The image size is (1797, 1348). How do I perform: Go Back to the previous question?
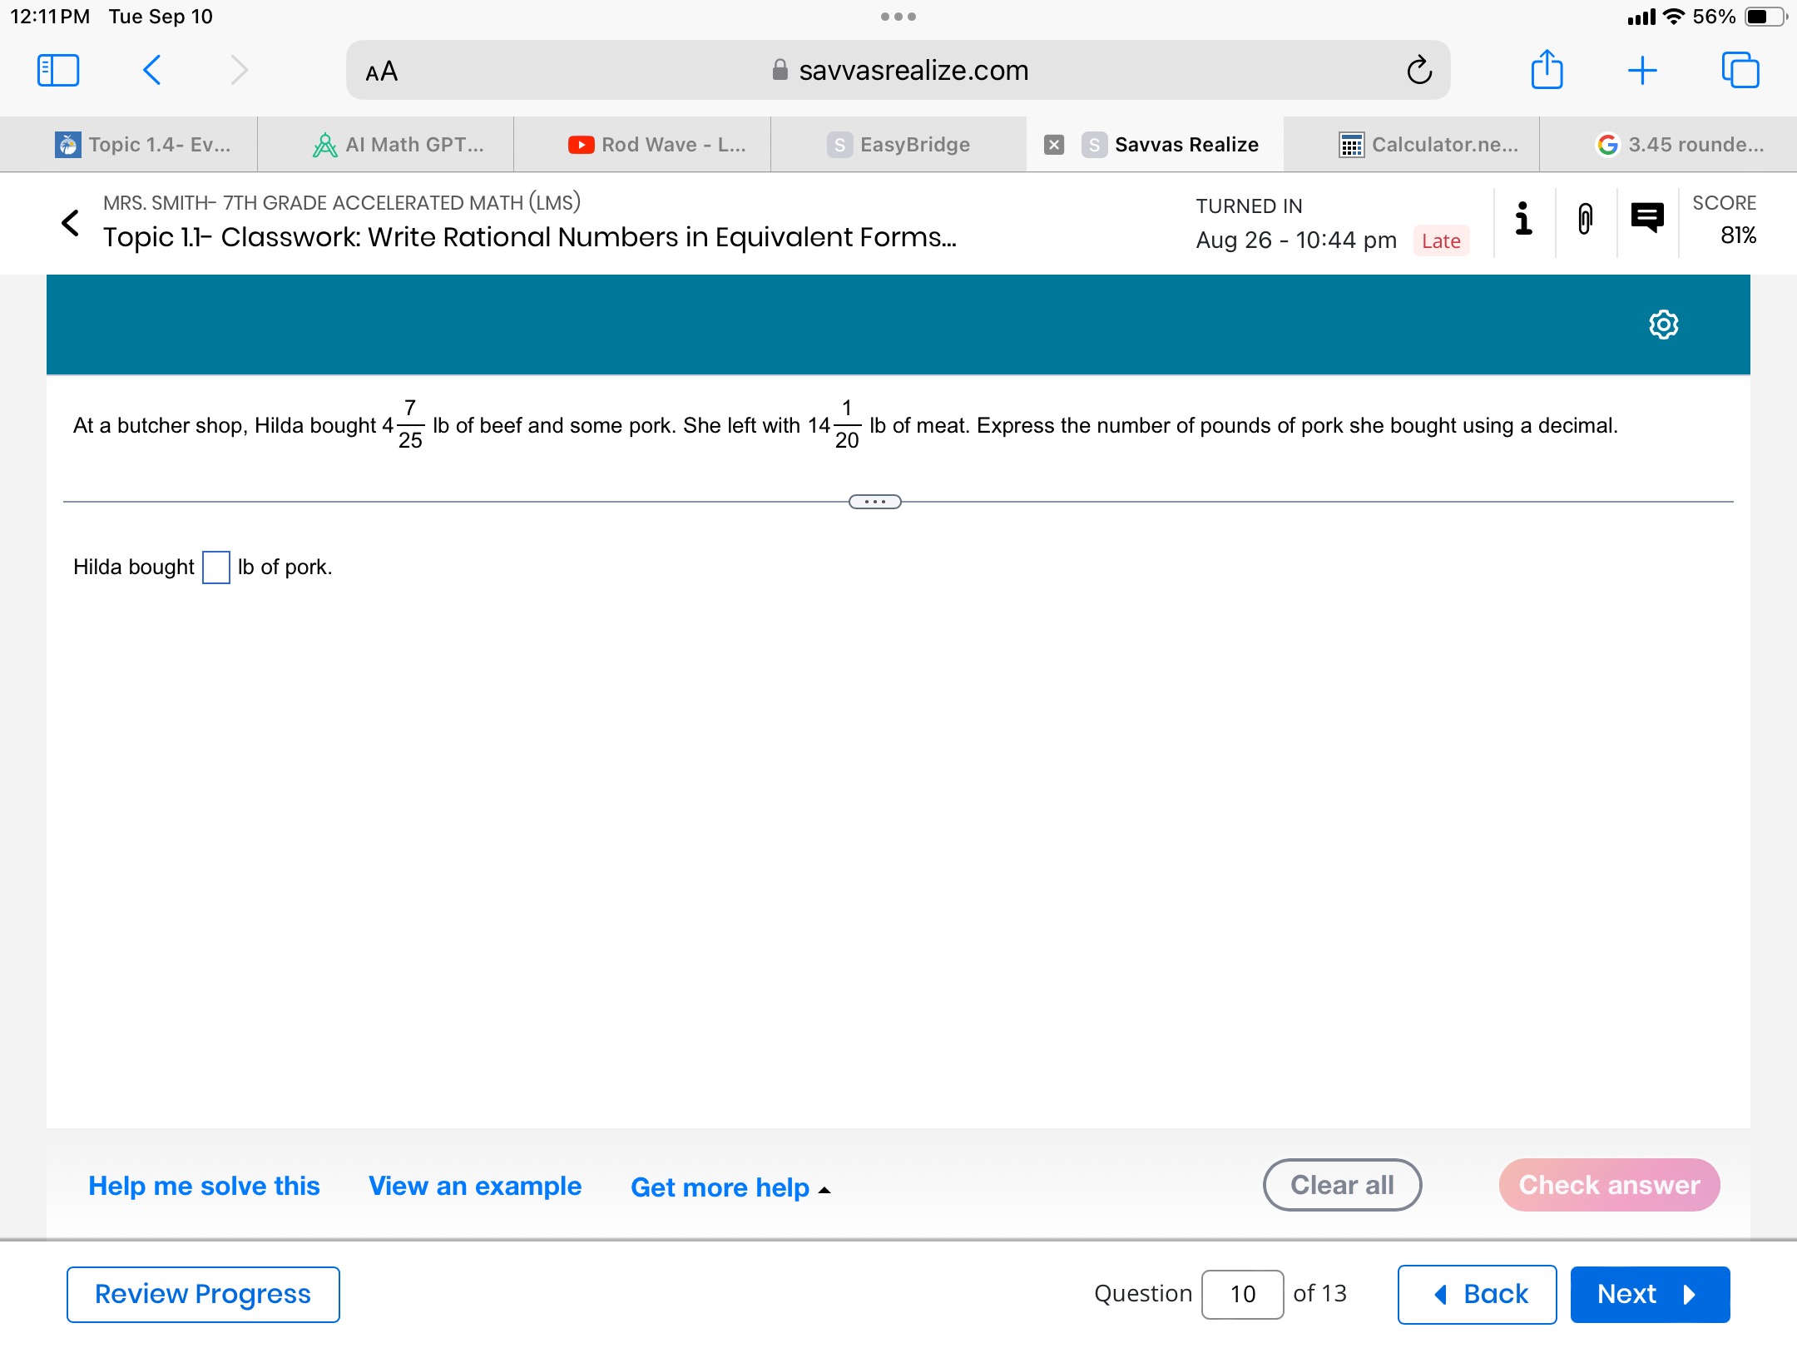pos(1477,1294)
